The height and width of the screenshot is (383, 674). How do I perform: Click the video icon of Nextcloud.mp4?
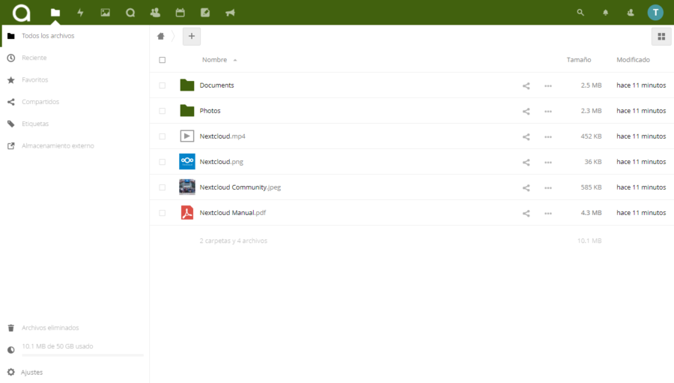pyautogui.click(x=187, y=136)
